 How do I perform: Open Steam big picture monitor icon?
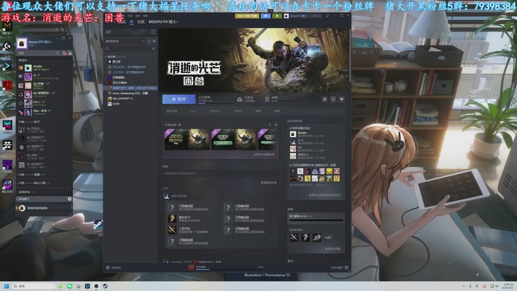coord(328,16)
